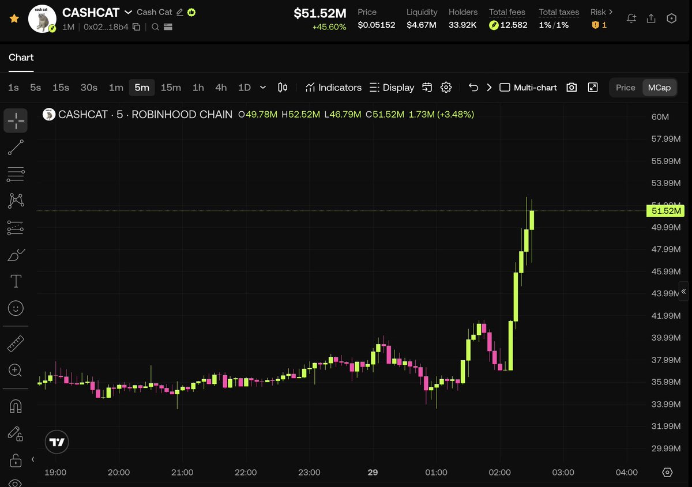Click the 0x02...18b4 address text
692x487 pixels.
106,27
